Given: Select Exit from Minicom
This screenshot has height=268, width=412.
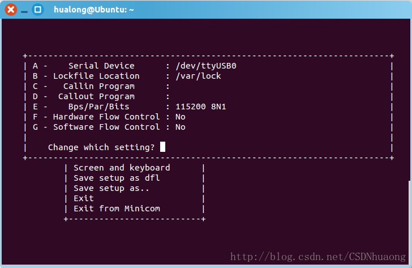Looking at the screenshot, I should (x=117, y=209).
